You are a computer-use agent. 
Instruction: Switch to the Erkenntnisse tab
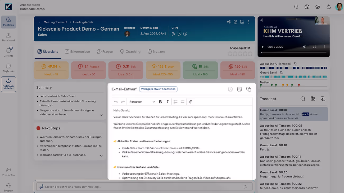click(x=78, y=51)
